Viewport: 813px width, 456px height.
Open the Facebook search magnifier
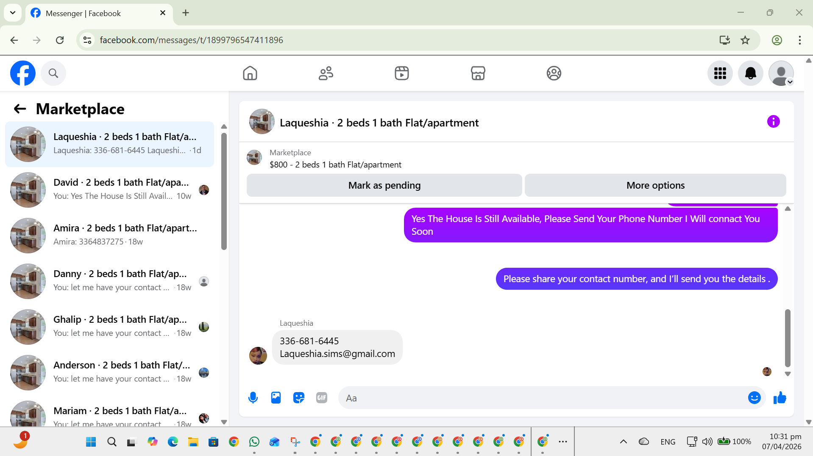click(53, 73)
